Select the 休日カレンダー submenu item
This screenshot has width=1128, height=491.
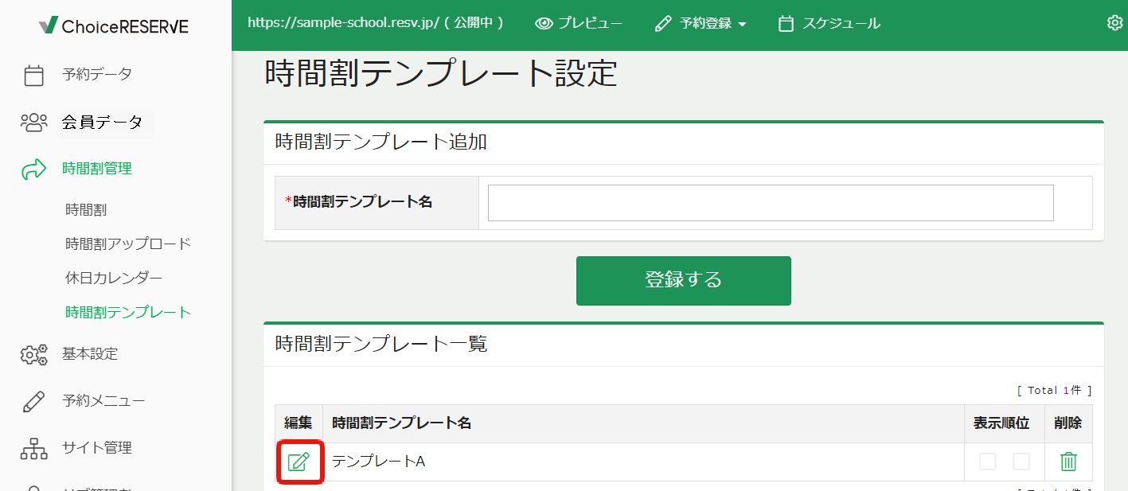click(114, 279)
